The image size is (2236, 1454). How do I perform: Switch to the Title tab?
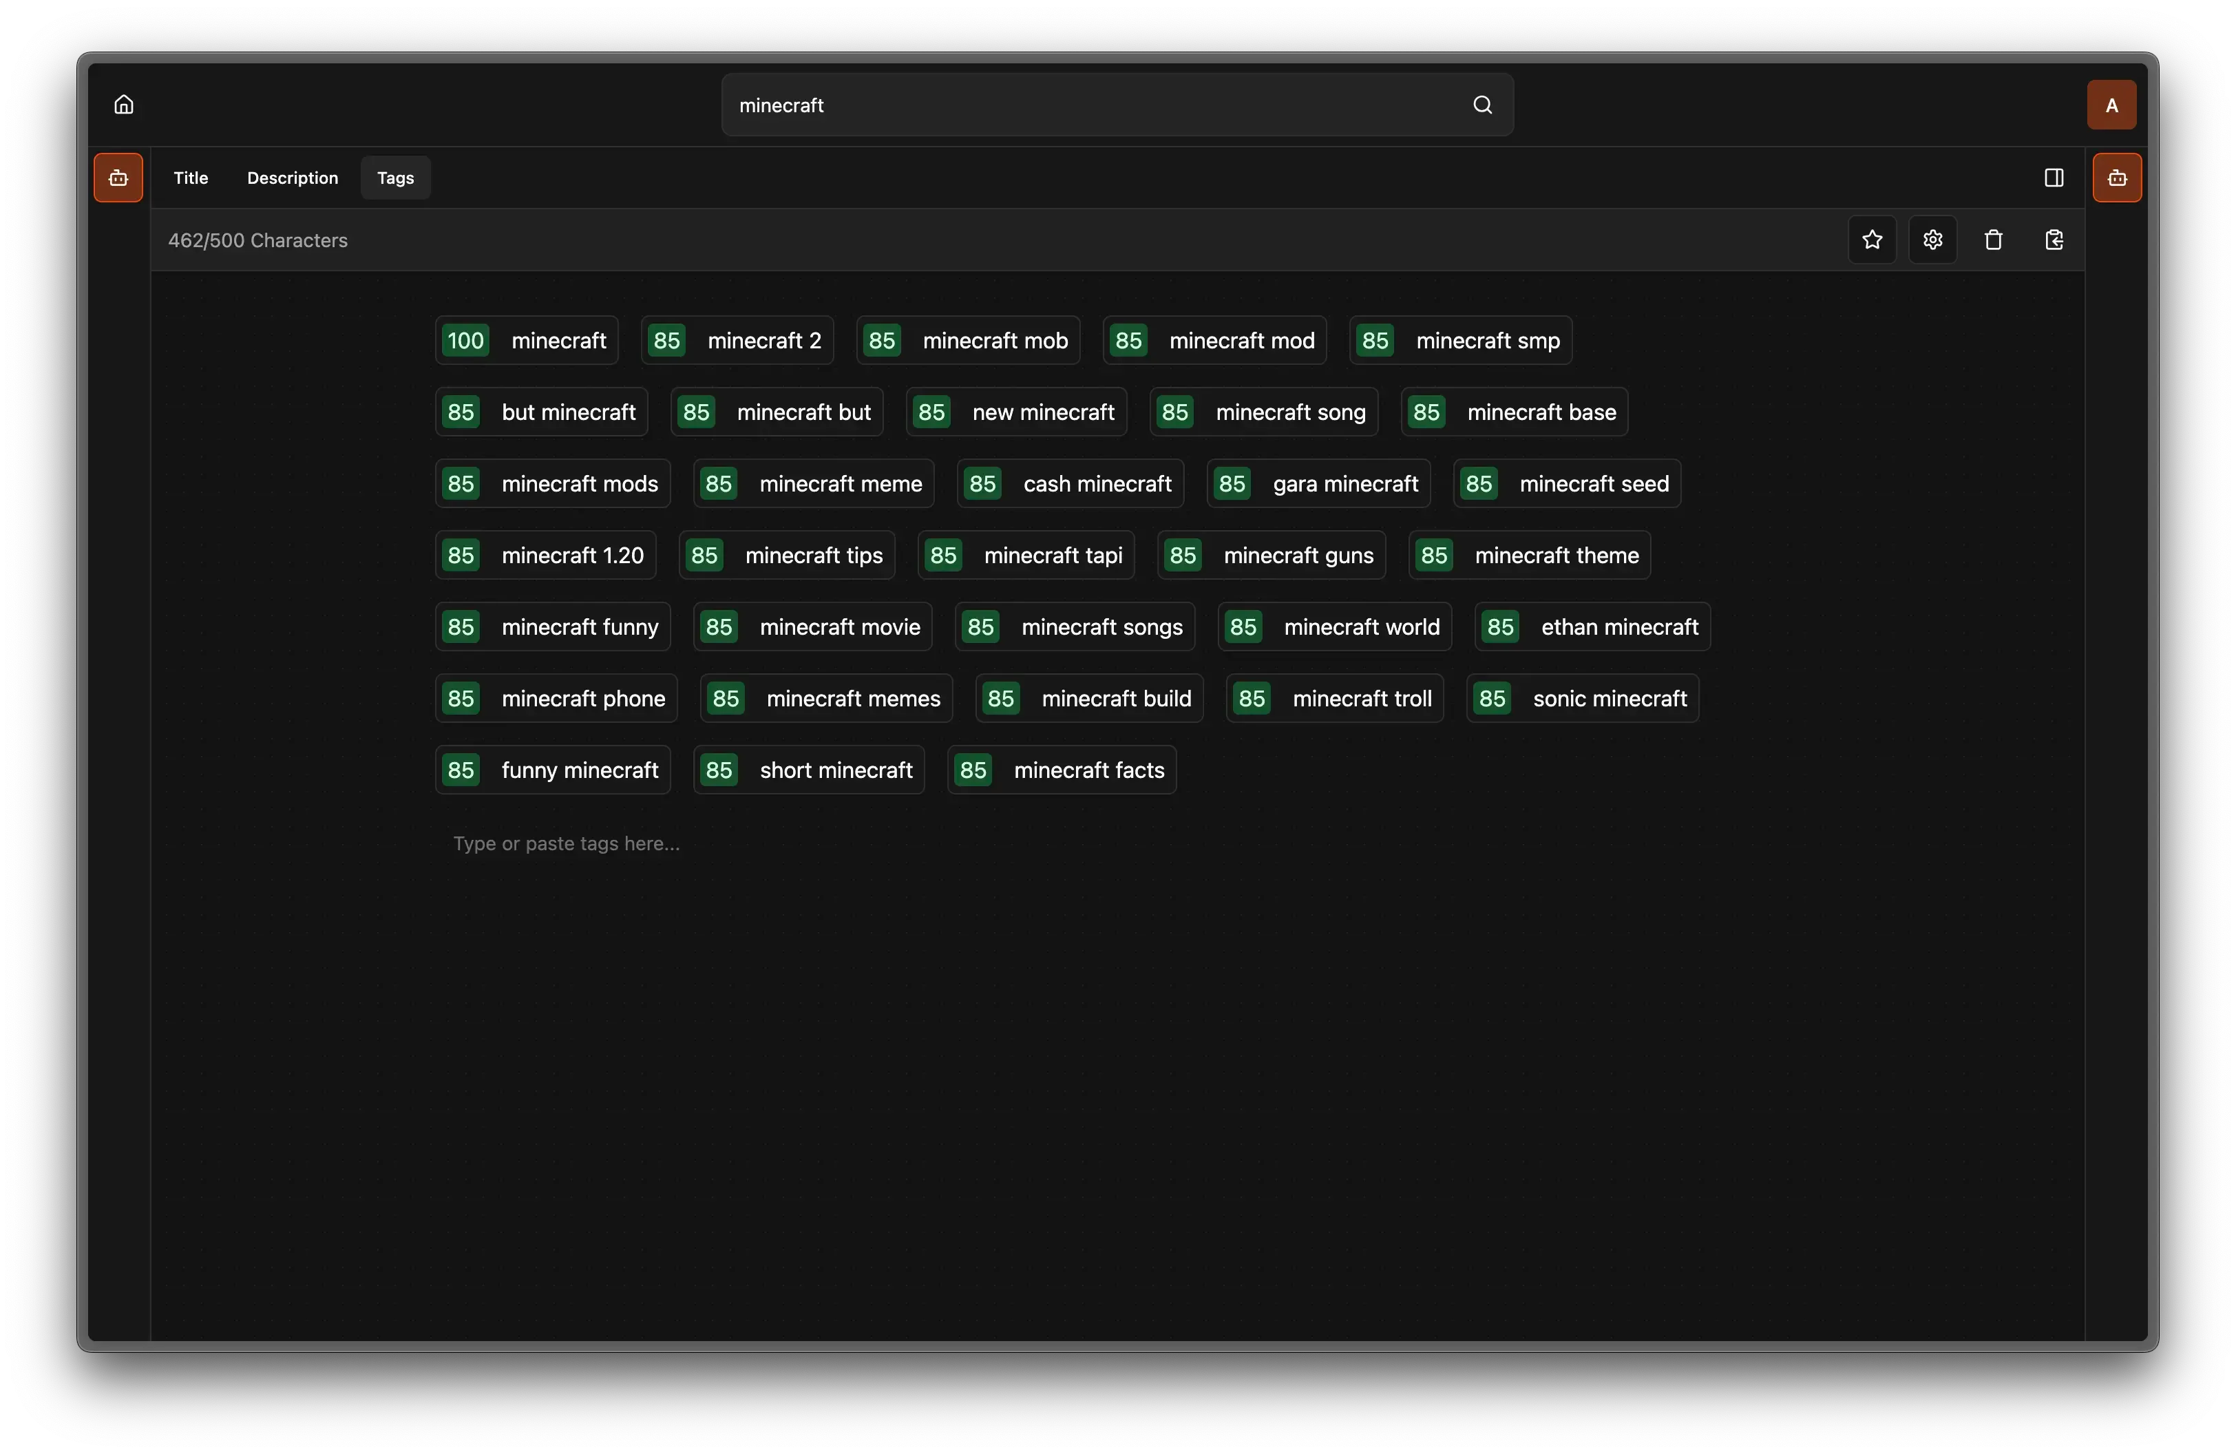tap(191, 178)
